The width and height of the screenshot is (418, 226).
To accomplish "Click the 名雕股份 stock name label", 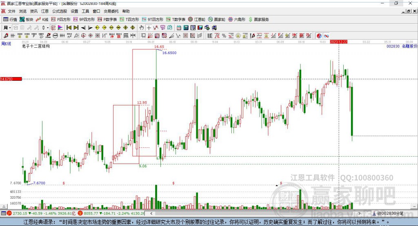I will (409, 46).
